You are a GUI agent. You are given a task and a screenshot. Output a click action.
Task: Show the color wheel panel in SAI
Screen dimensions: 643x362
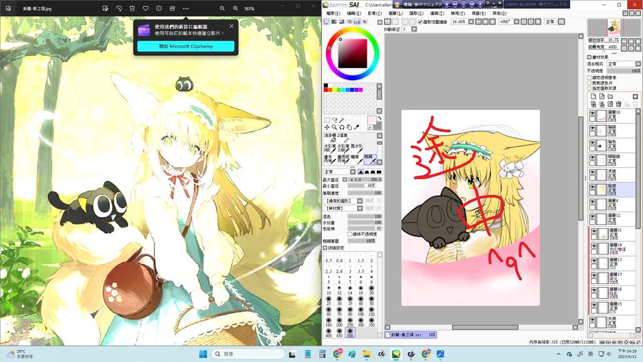click(x=327, y=22)
